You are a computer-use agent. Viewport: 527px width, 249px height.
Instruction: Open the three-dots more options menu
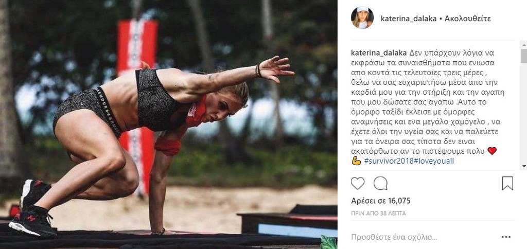(506, 237)
